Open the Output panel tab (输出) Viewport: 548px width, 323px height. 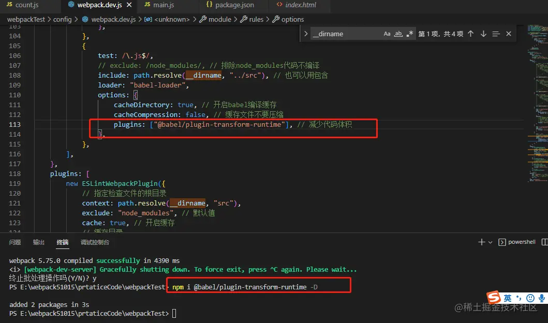38,242
